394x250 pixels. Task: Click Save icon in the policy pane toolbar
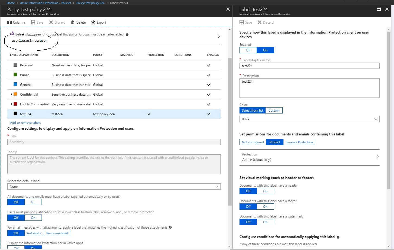point(33,22)
